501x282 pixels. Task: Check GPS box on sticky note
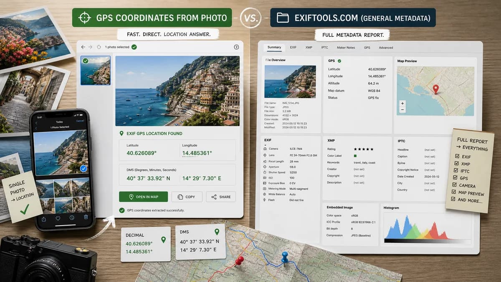(x=455, y=178)
